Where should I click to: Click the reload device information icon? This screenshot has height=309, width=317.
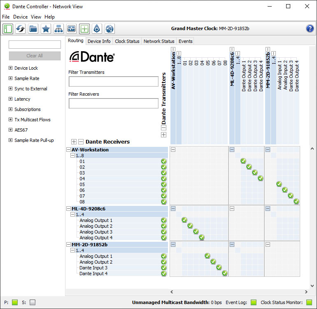click(x=21, y=29)
